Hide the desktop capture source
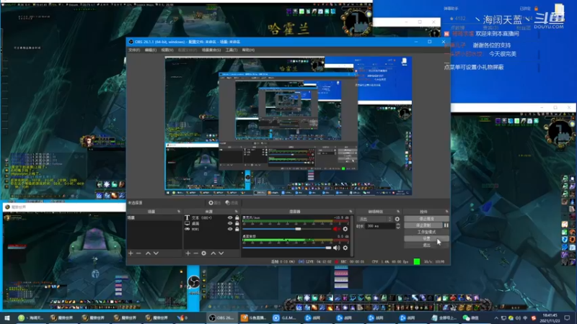 (x=230, y=223)
